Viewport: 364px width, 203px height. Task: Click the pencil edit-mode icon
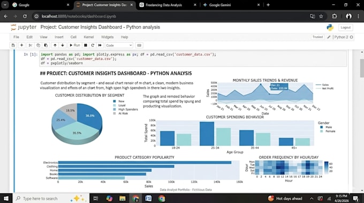(329, 37)
